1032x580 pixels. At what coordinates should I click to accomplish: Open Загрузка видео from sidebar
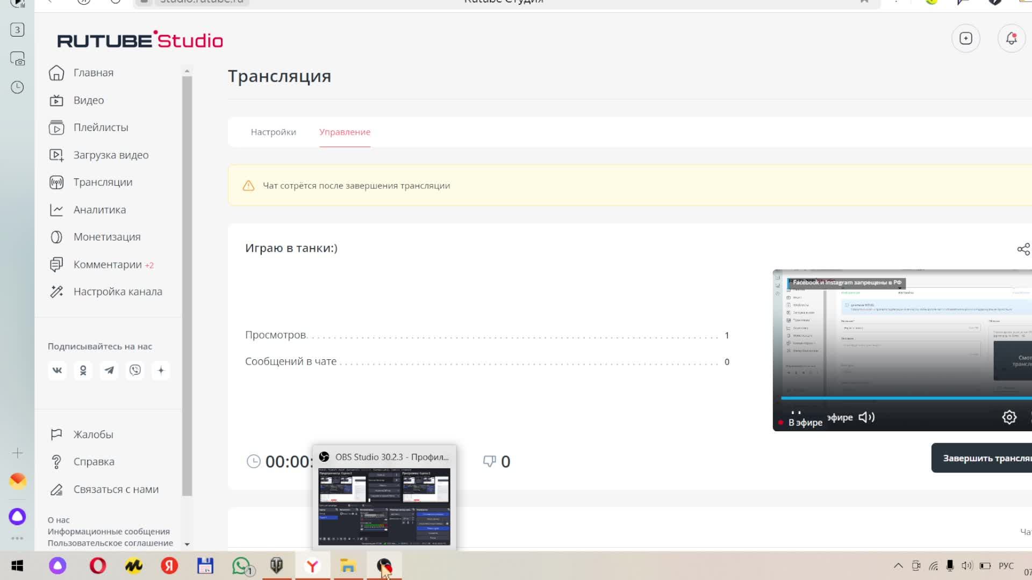111,155
